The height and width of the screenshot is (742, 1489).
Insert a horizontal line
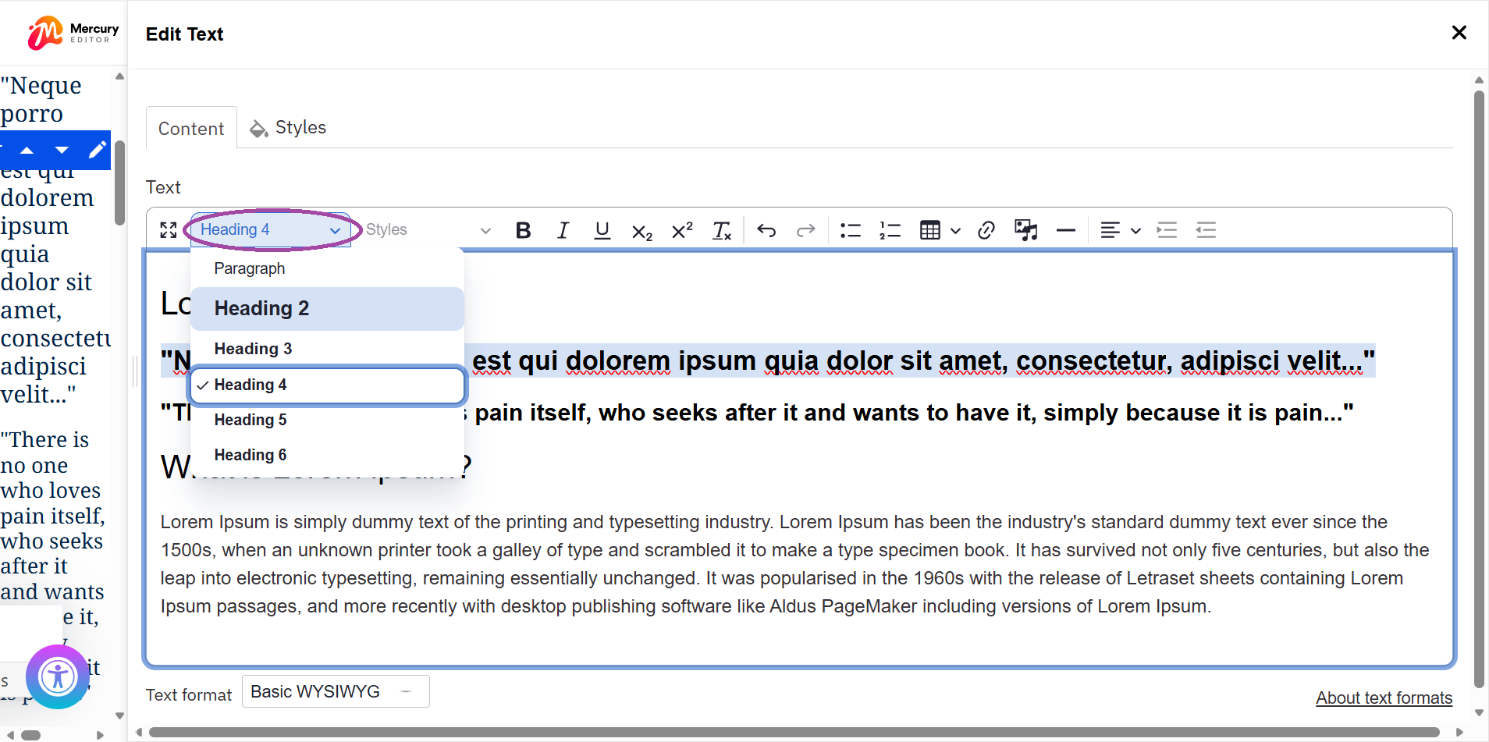[1065, 229]
